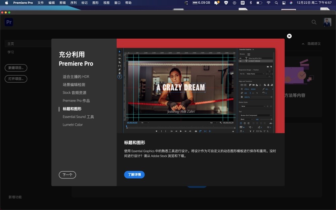Click the 6.09 GB memory status icon
This screenshot has height=210, width=336.
pyautogui.click(x=201, y=3)
